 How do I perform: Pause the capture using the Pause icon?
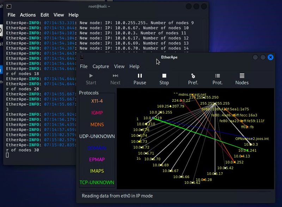coord(140,78)
